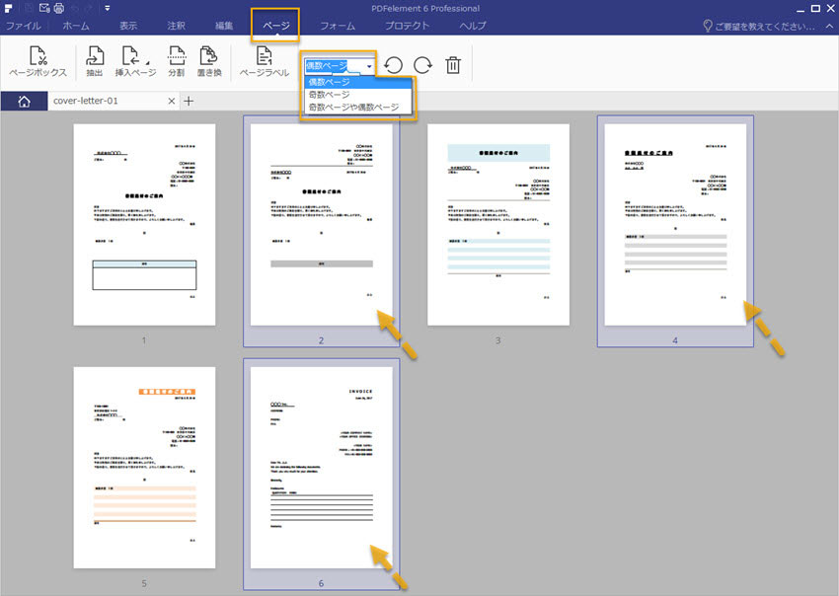Rotate selected pages clockwise

pyautogui.click(x=422, y=65)
